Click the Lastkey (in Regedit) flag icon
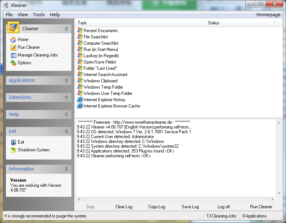The height and width of the screenshot is (223, 286). click(80, 55)
